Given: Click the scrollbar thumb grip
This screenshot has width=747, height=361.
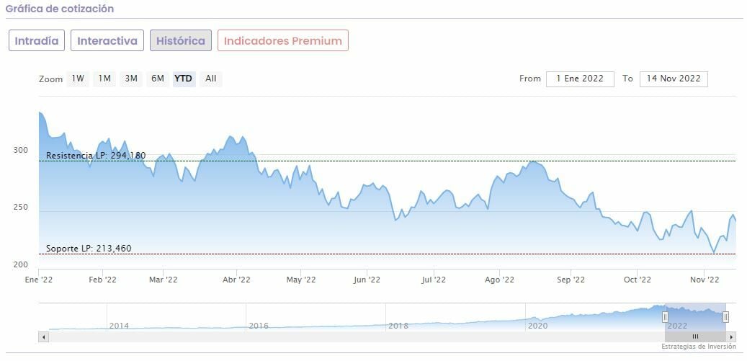Looking at the screenshot, I should pos(695,337).
